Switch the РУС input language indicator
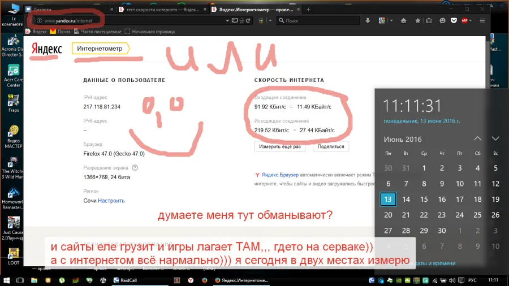Screen dimensions: 509x286 [x=472, y=280]
